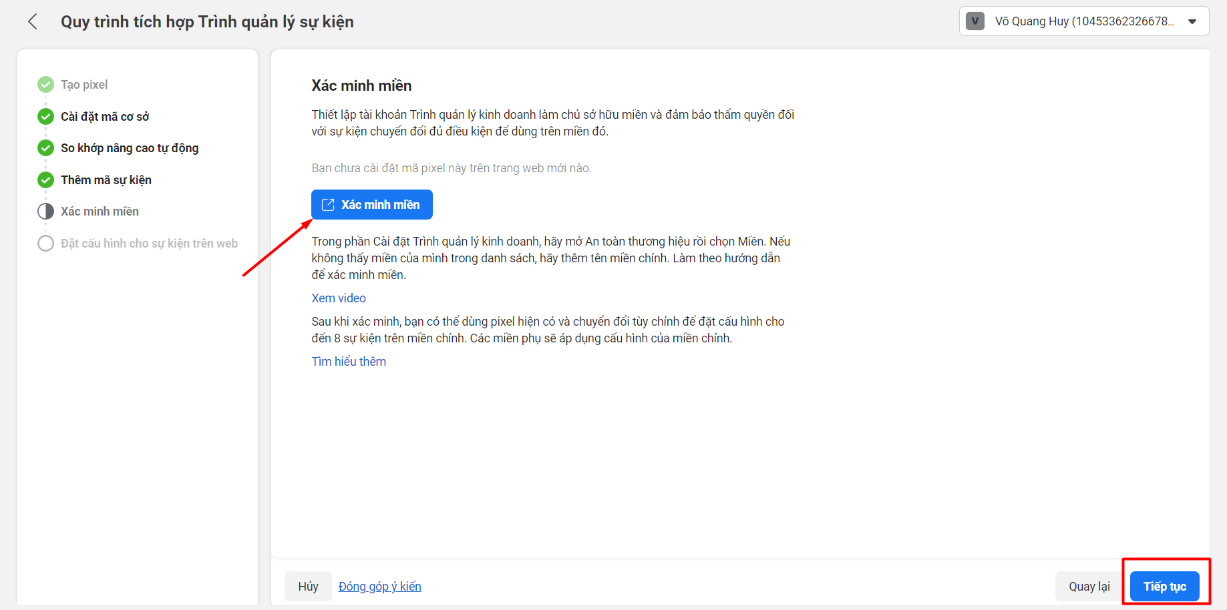Click the V avatar icon in account selector
The image size is (1227, 610).
click(x=975, y=21)
